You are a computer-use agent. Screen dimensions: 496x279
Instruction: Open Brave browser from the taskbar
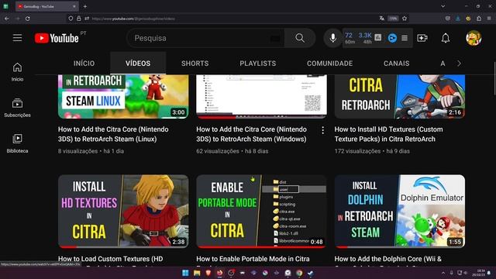[208, 273]
